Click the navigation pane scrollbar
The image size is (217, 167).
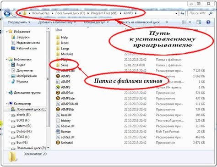(x=48, y=79)
